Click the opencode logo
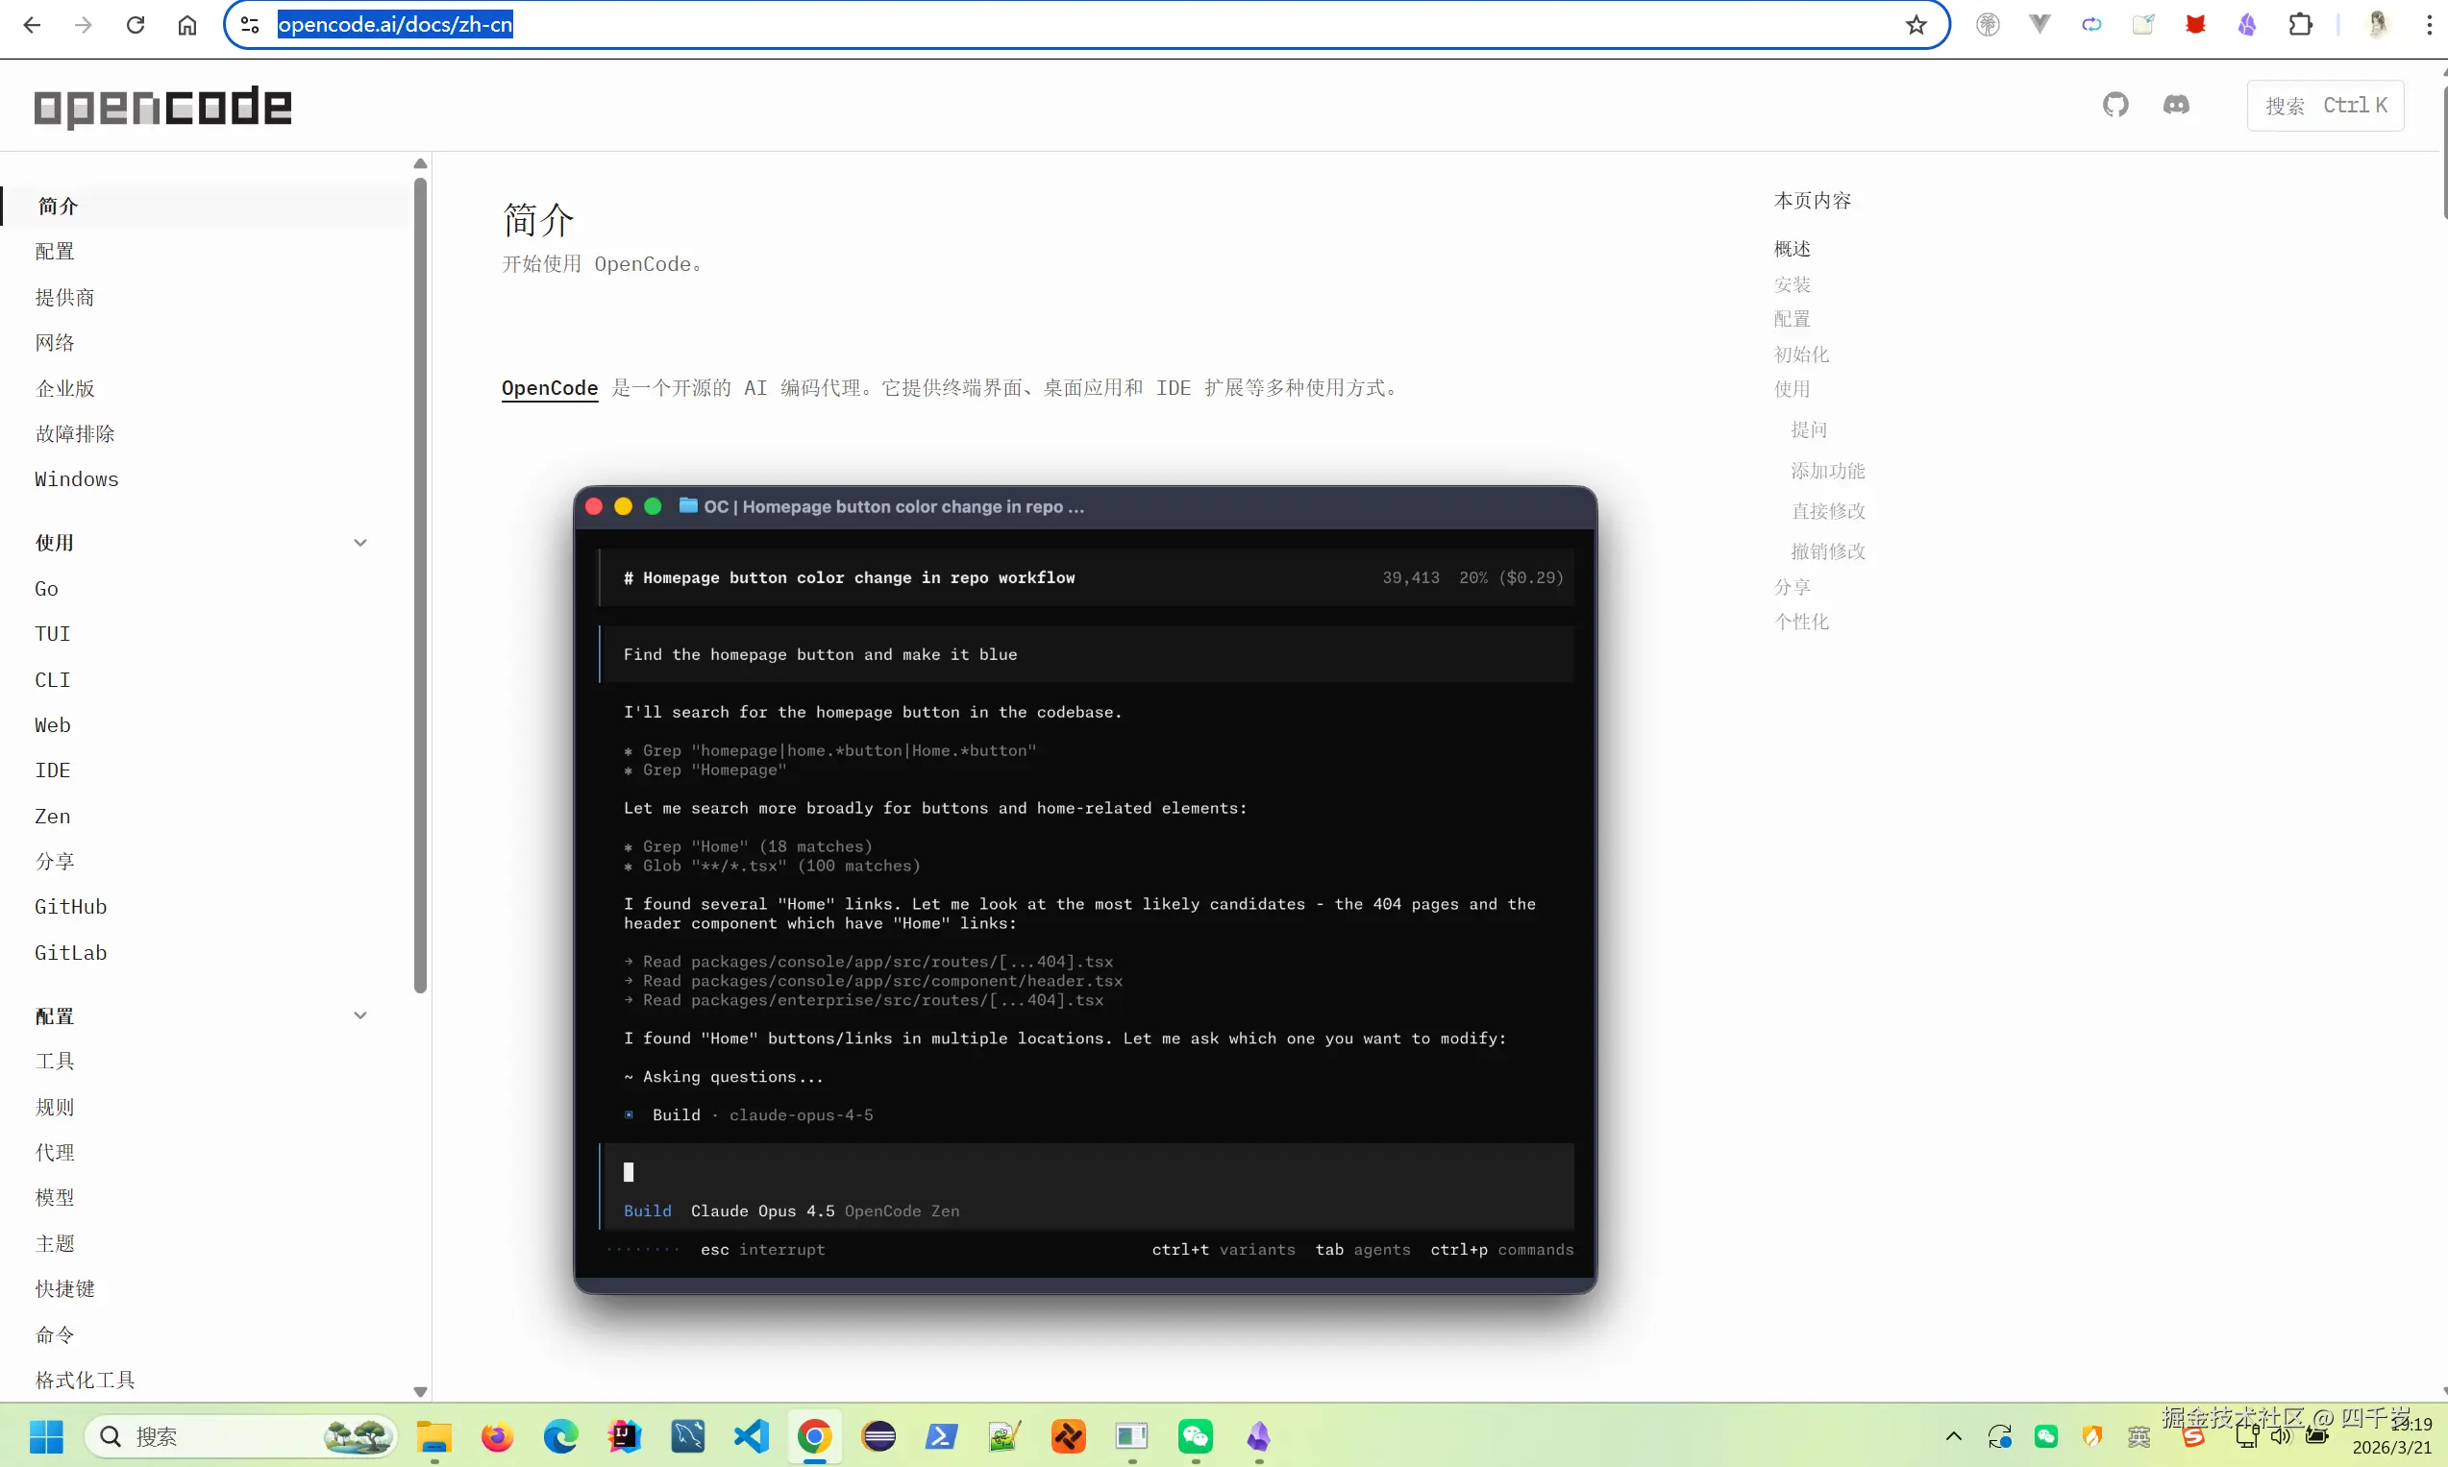The width and height of the screenshot is (2448, 1467). click(162, 106)
